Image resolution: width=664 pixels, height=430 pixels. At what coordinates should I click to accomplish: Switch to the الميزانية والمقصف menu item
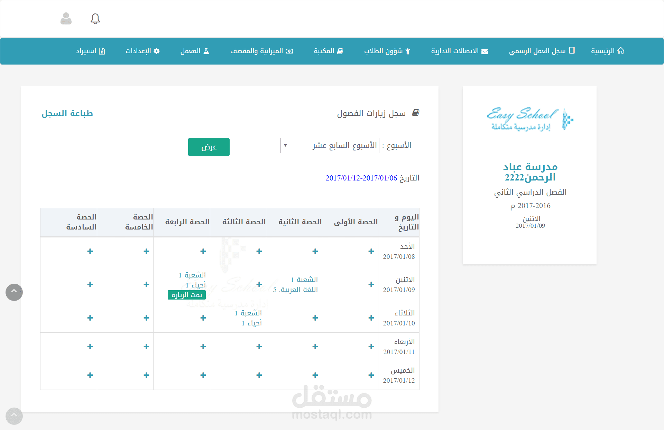pos(262,51)
